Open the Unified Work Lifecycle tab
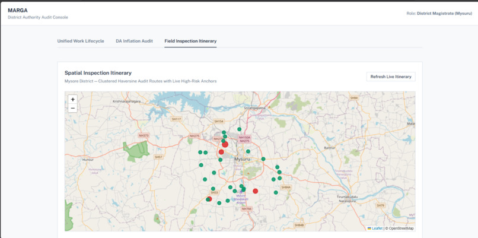Viewport: 478px width, 238px height. tap(81, 41)
